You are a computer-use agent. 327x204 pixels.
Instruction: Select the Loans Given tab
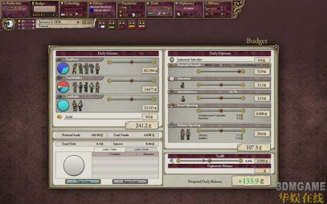pos(141,150)
